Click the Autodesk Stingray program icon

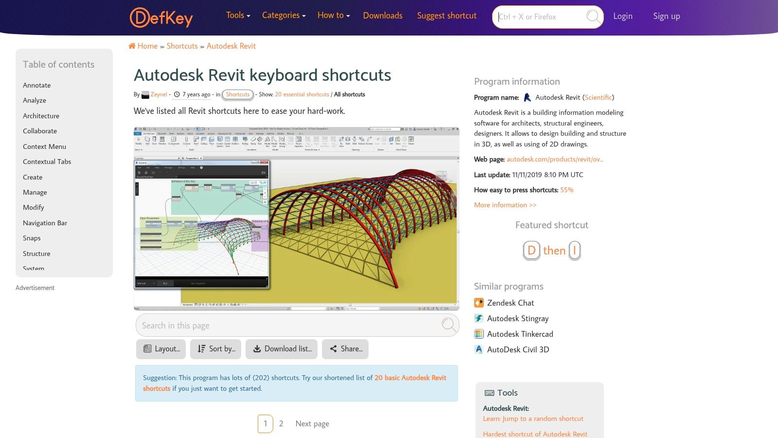[x=478, y=318]
